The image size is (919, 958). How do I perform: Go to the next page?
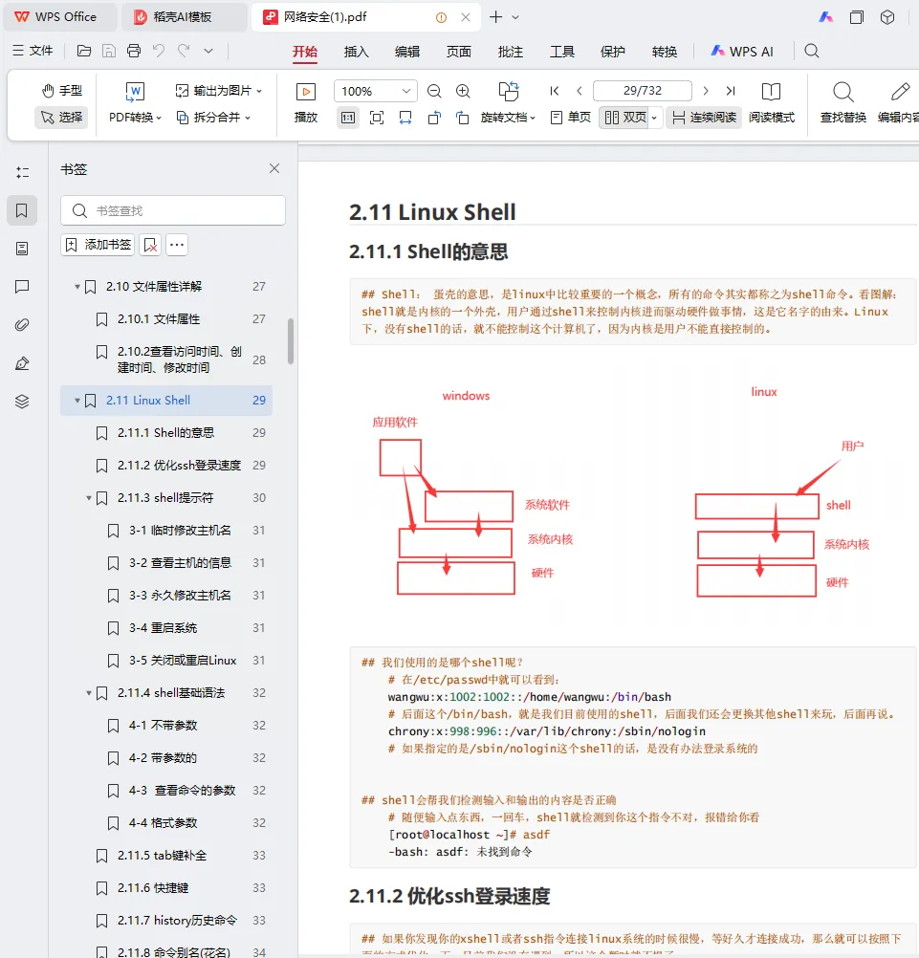[x=706, y=91]
